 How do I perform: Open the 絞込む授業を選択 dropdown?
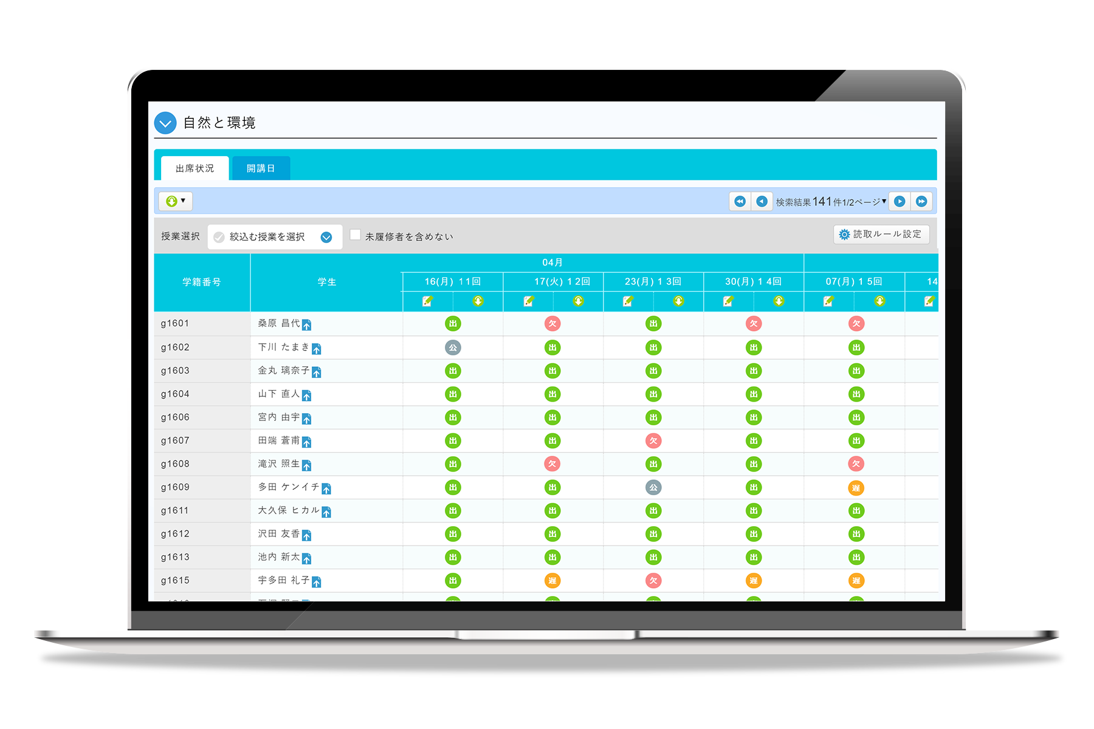coord(275,237)
